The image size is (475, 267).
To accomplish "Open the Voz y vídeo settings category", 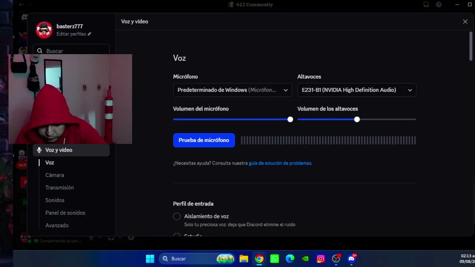I will [71, 150].
